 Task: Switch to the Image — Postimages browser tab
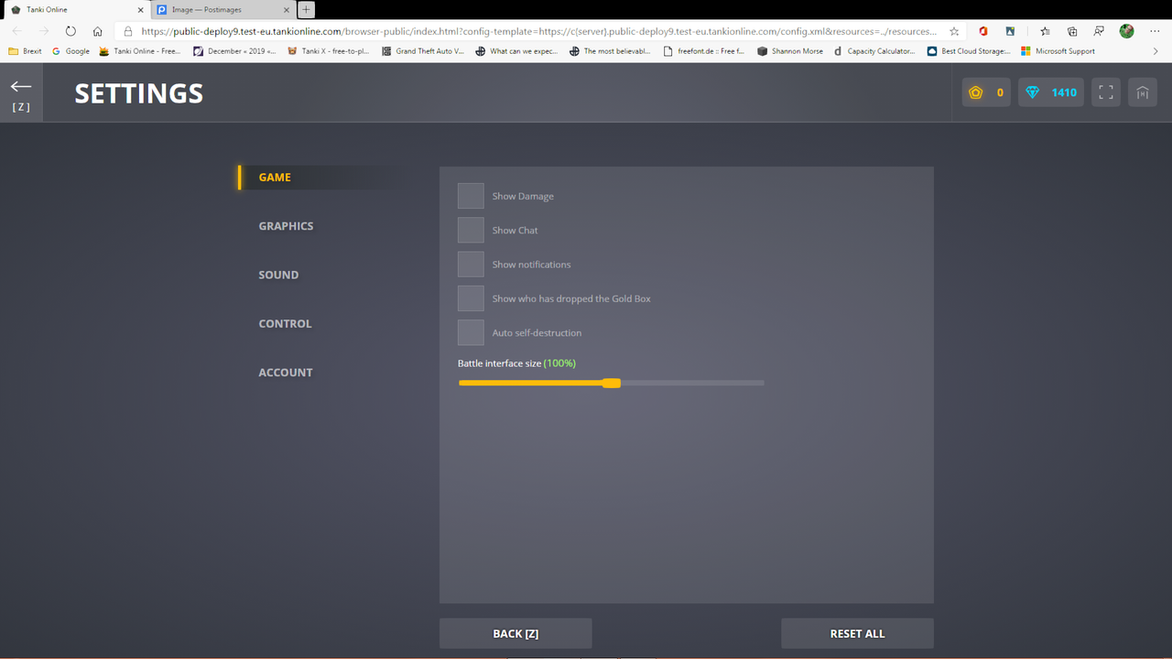pos(222,9)
